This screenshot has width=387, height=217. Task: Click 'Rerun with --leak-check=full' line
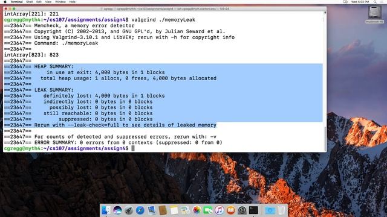(x=125, y=125)
